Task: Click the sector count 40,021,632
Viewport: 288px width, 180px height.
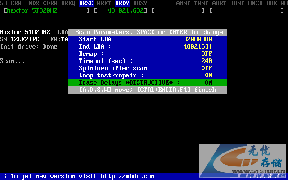Action: tap(126, 11)
